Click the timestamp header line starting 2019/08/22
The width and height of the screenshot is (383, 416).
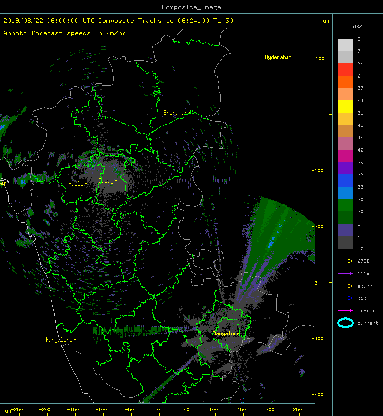(x=118, y=21)
